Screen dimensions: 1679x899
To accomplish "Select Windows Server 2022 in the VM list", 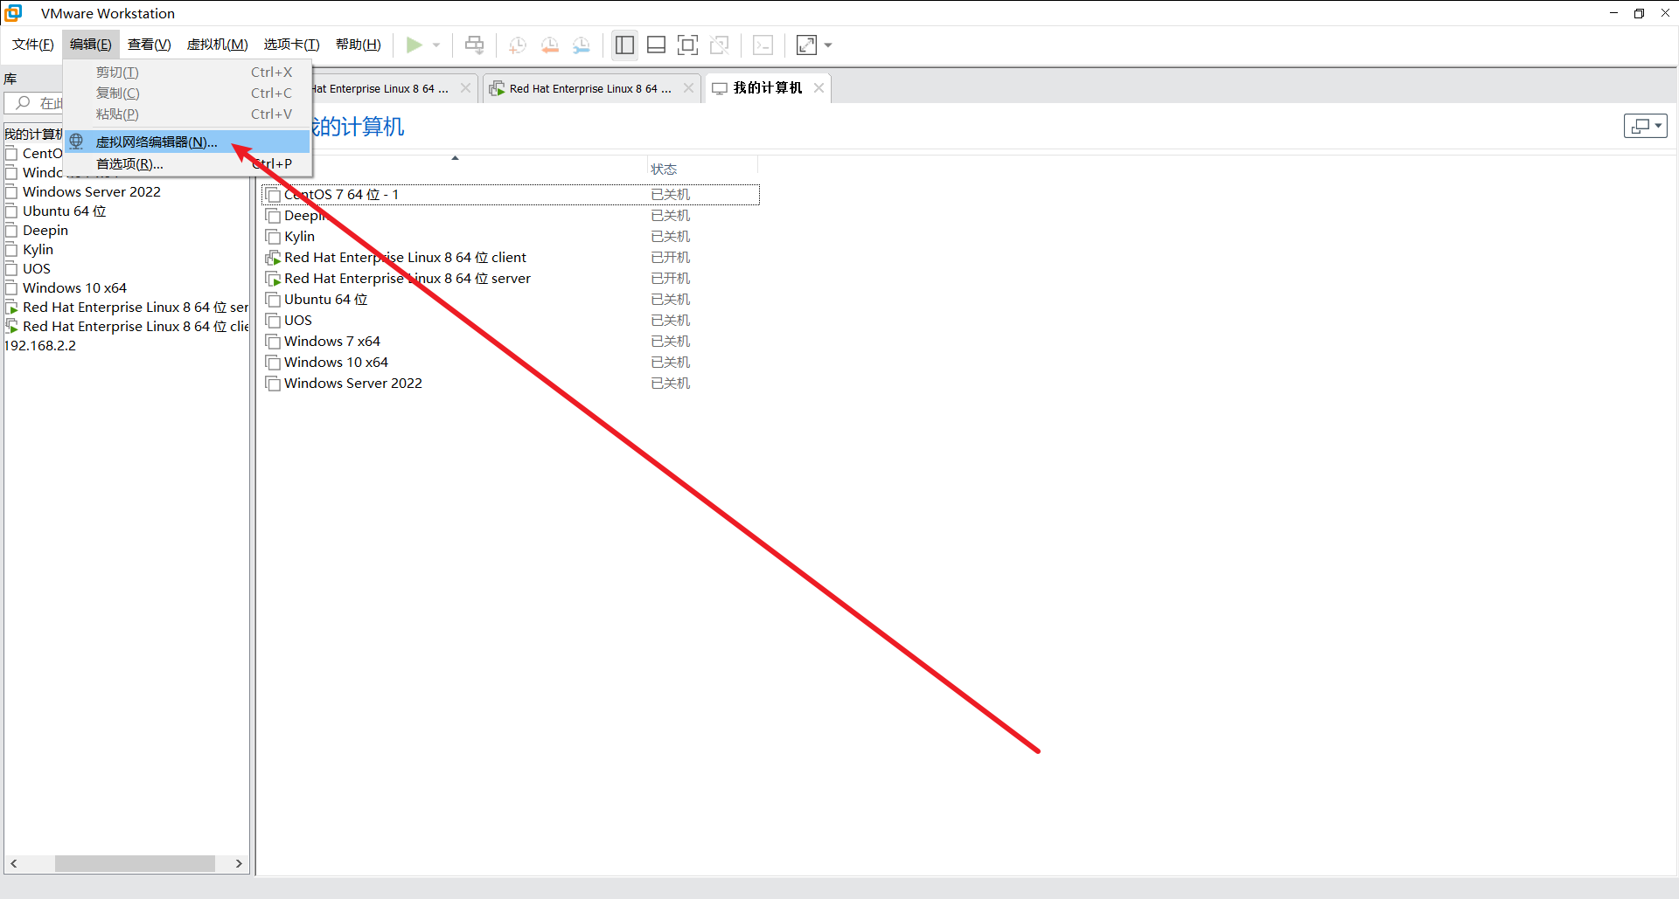I will point(352,384).
